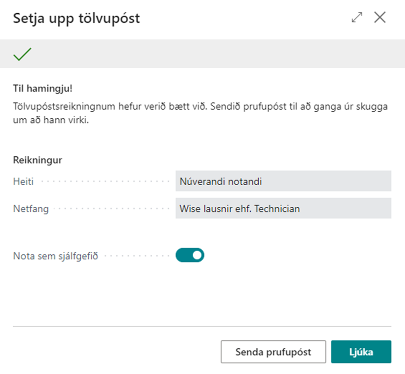
Task: Select the Netfang field with Wise lausnir
Action: tap(283, 209)
